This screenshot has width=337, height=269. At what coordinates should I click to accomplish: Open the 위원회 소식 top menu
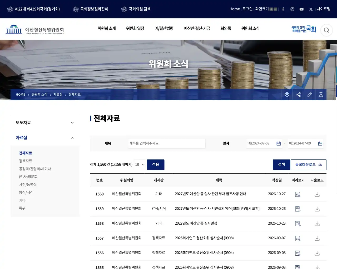pyautogui.click(x=250, y=28)
